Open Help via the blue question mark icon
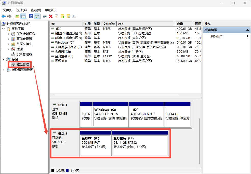 [x=31, y=16]
